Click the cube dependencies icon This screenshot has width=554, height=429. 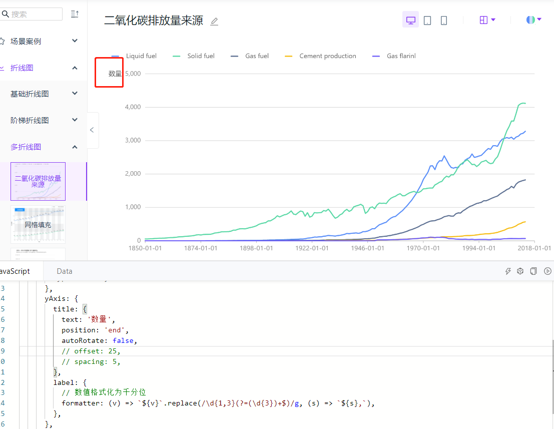click(x=520, y=271)
